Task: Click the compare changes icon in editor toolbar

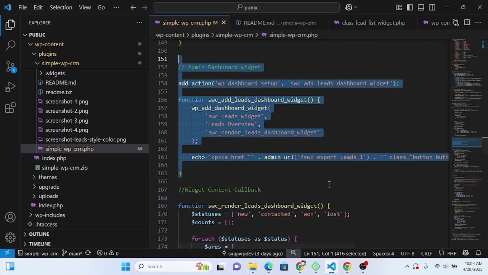Action: coord(456,23)
